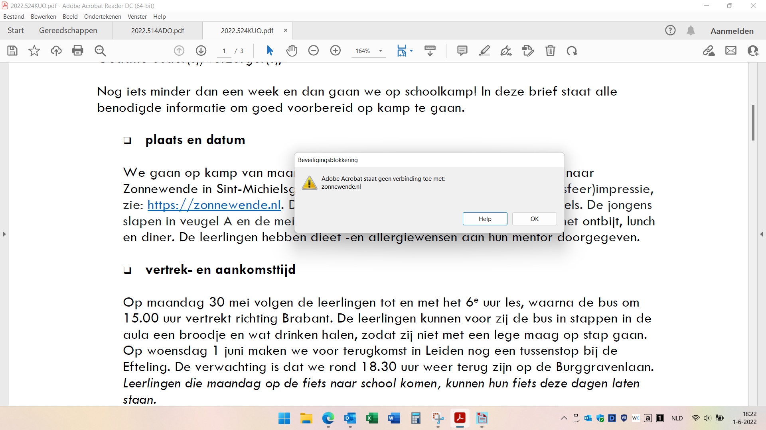766x430 pixels.
Task: Add file to starred bookmarks
Action: click(34, 51)
